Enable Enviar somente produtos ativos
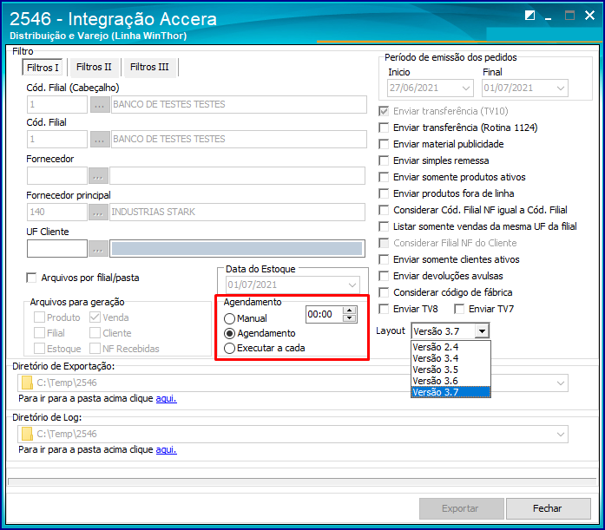Screen dimensions: 605x530 click(x=384, y=177)
